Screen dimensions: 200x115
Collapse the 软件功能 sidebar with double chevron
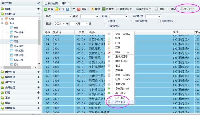38,3
